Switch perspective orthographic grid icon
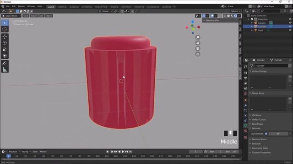 198,54
